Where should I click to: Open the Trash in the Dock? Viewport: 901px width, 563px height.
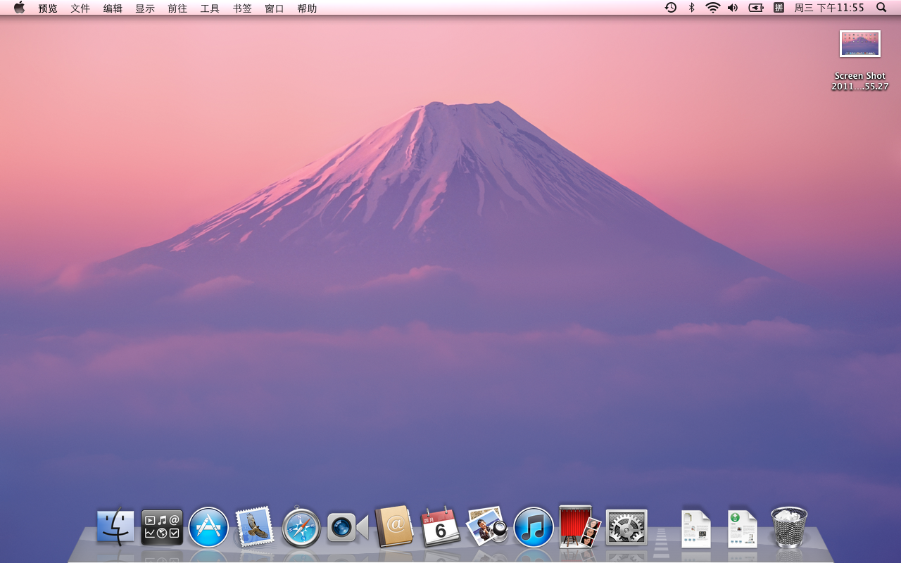[789, 527]
